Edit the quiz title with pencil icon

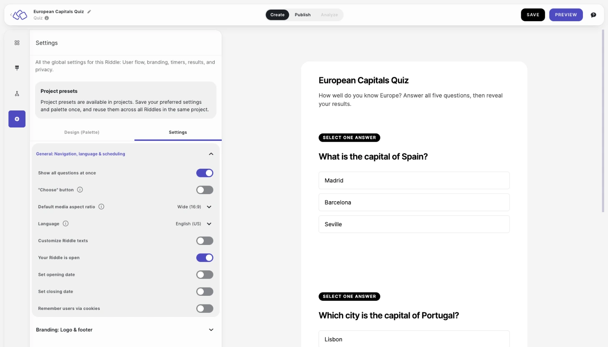[89, 12]
